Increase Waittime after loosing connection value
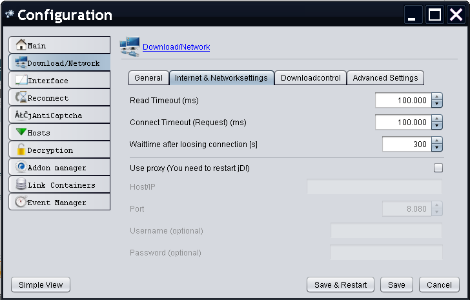 click(437, 141)
